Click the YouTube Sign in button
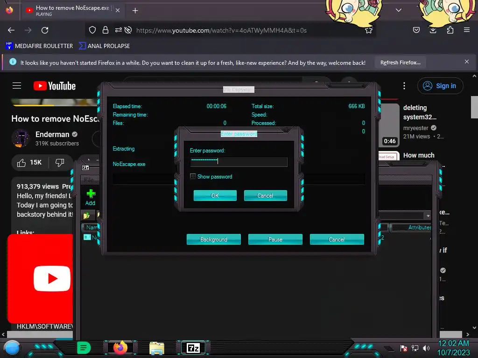 point(440,86)
